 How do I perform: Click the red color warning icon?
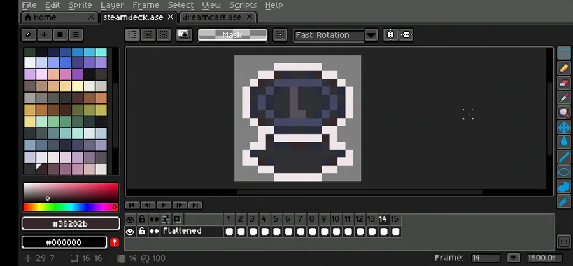[x=115, y=243]
